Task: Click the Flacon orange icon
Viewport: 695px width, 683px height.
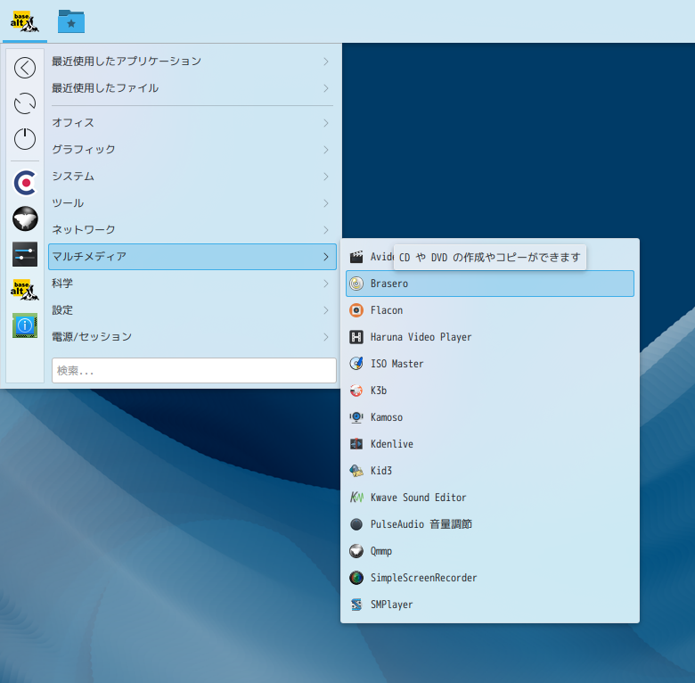Action: 356,310
